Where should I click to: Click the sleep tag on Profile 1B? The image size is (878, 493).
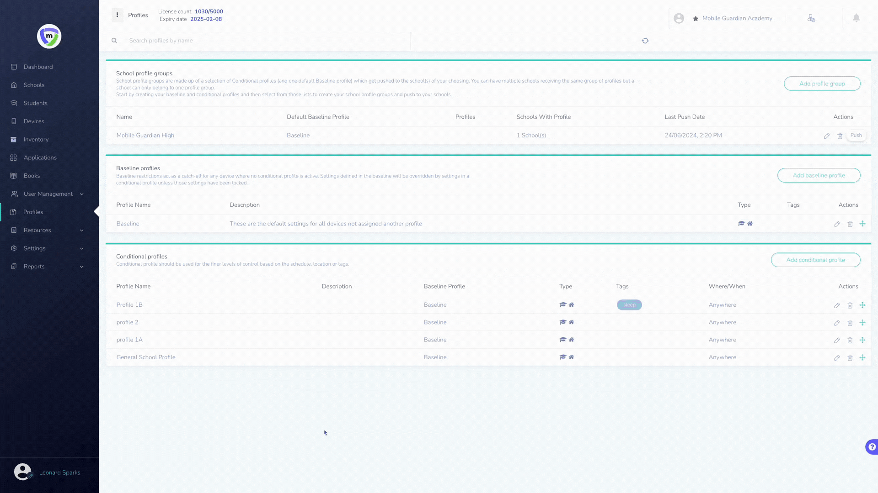629,305
